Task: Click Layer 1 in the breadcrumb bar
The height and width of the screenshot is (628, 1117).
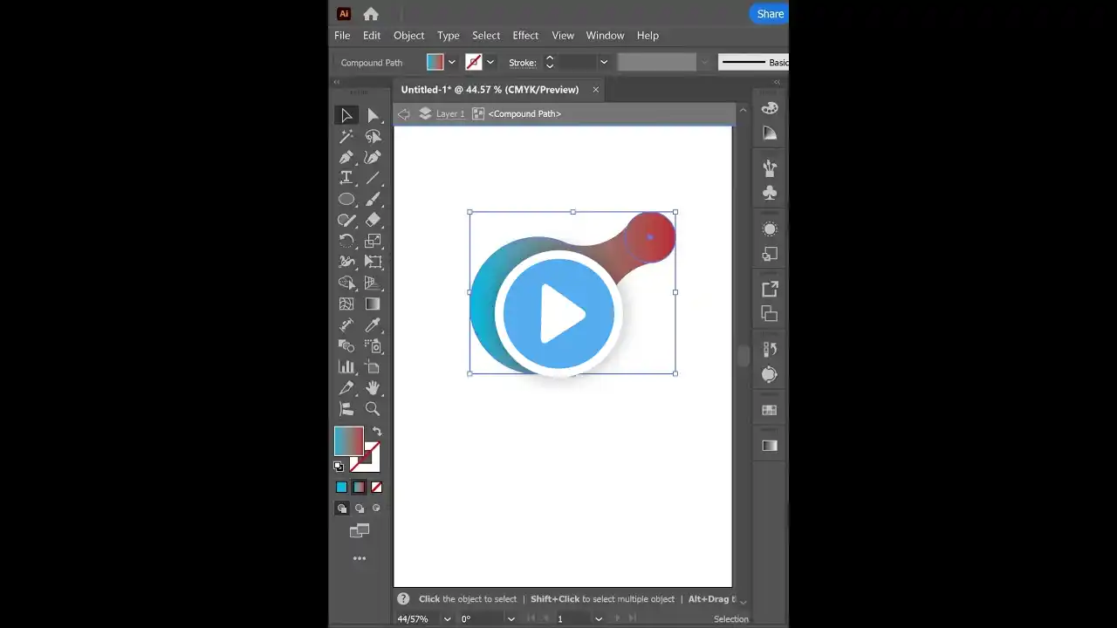Action: click(449, 113)
